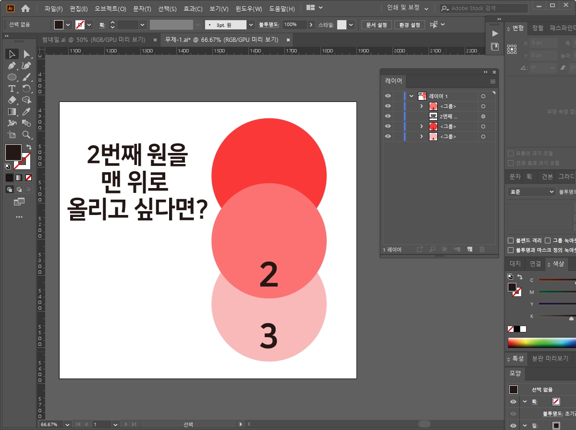Create new layer in Layers panel

tap(470, 250)
